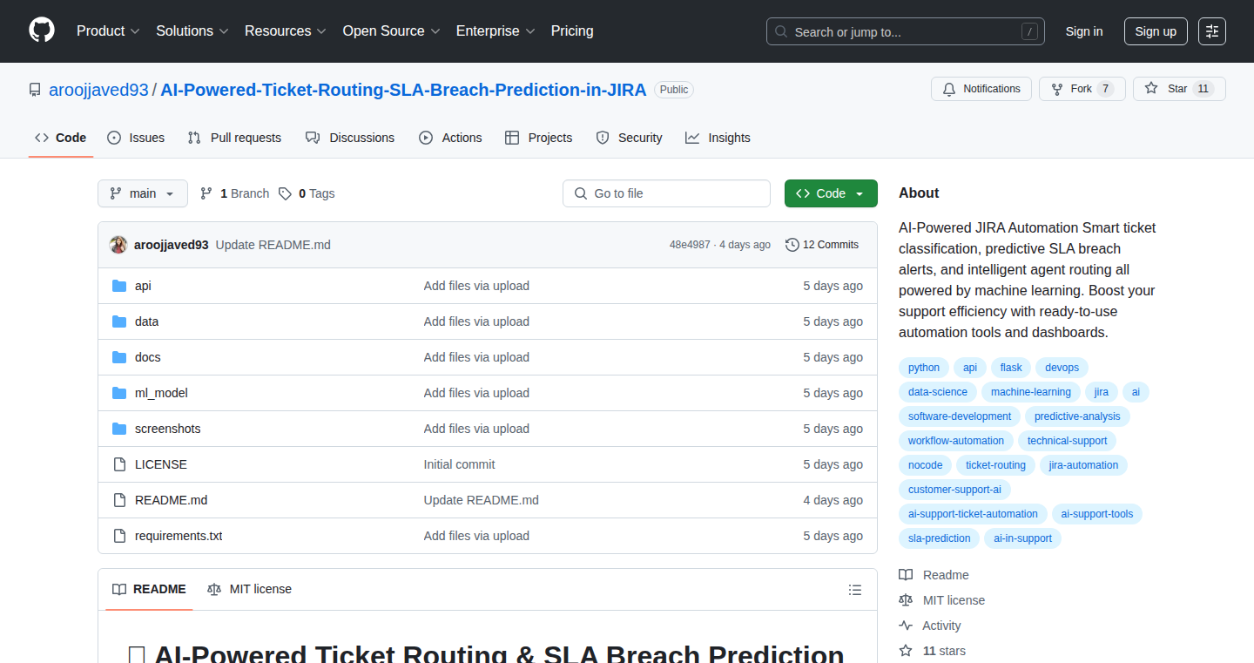Viewport: 1254px width, 663px height.
Task: Open the Issues tab
Action: pyautogui.click(x=136, y=138)
